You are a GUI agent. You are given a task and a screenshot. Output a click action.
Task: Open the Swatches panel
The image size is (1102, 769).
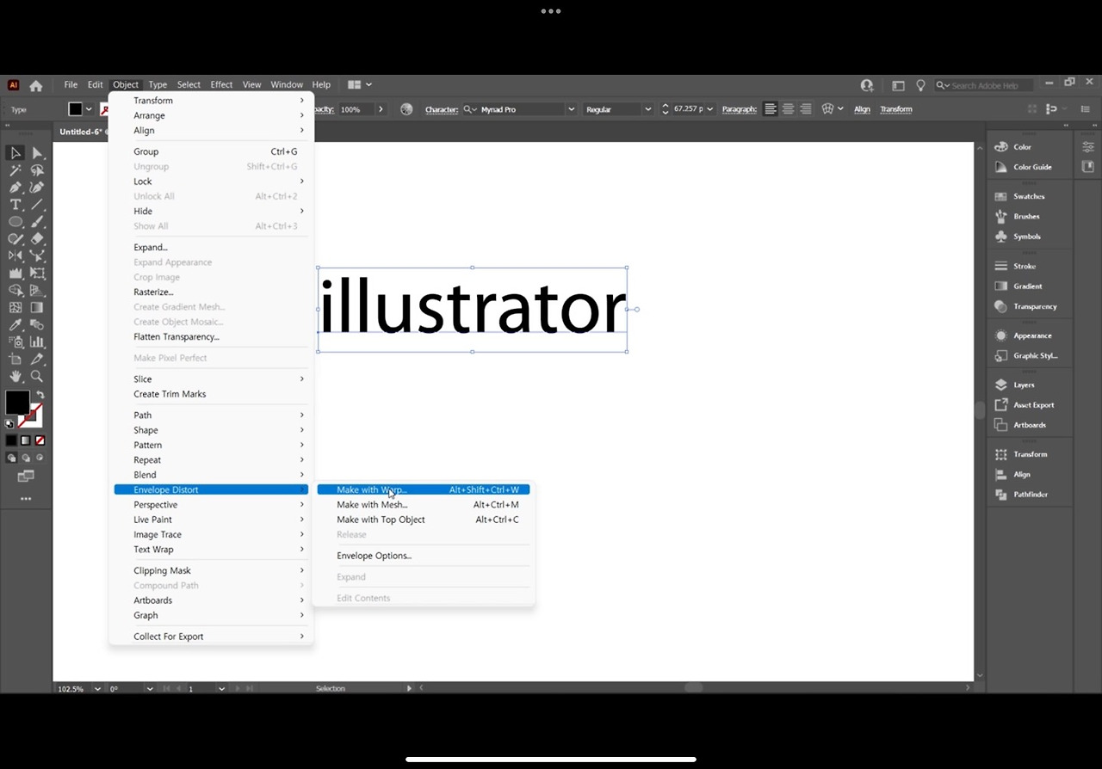point(1028,197)
